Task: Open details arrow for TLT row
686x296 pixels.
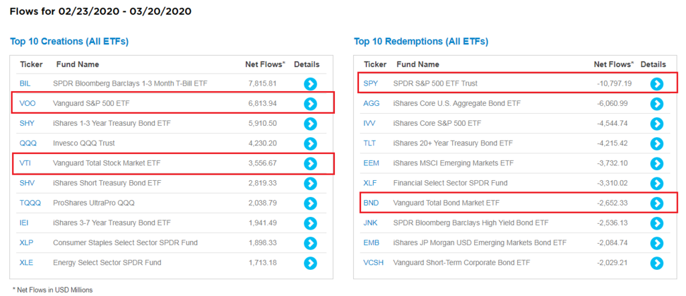Action: coord(657,143)
